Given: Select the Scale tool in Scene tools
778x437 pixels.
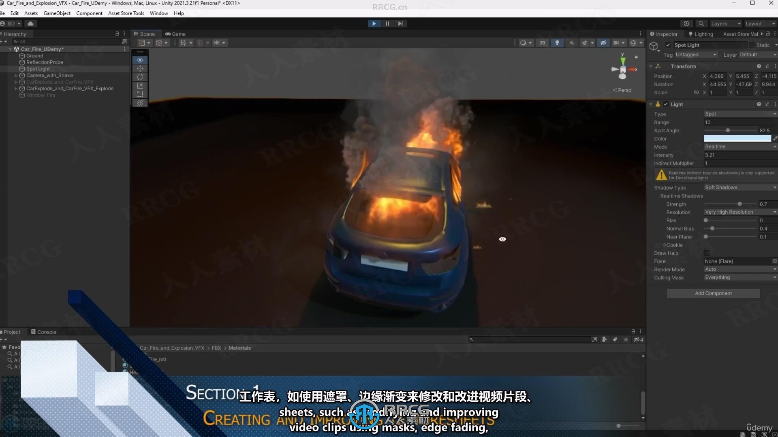Looking at the screenshot, I should click(140, 86).
